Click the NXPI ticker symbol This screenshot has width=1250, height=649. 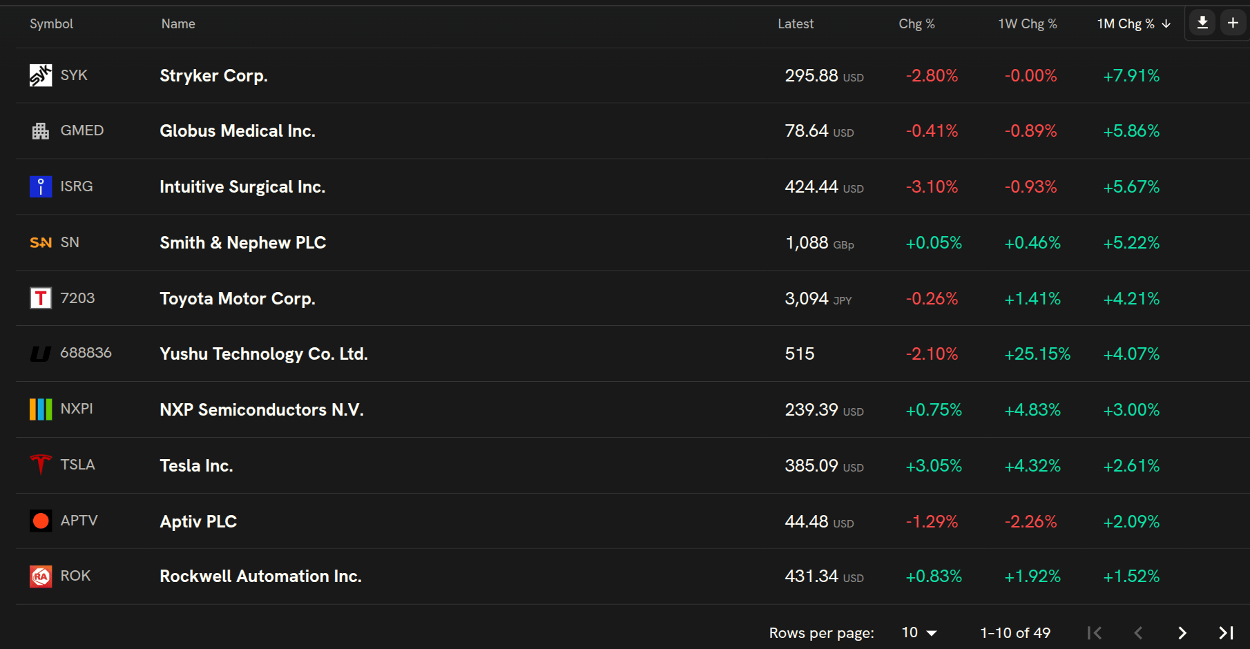tap(77, 409)
